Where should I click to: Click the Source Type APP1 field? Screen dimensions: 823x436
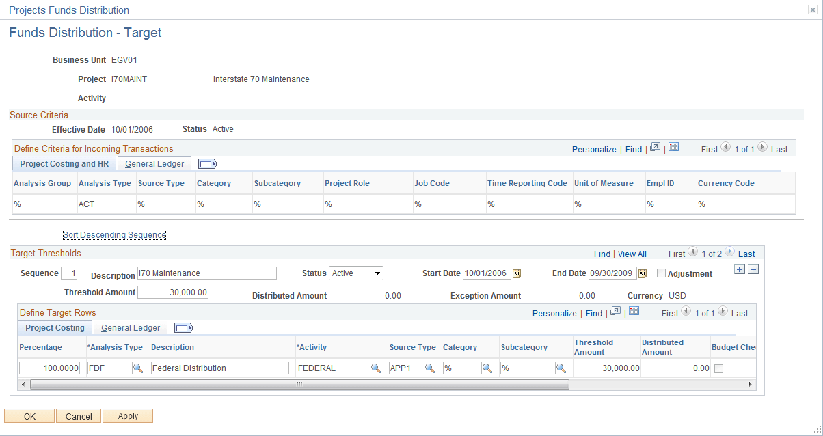pyautogui.click(x=406, y=368)
